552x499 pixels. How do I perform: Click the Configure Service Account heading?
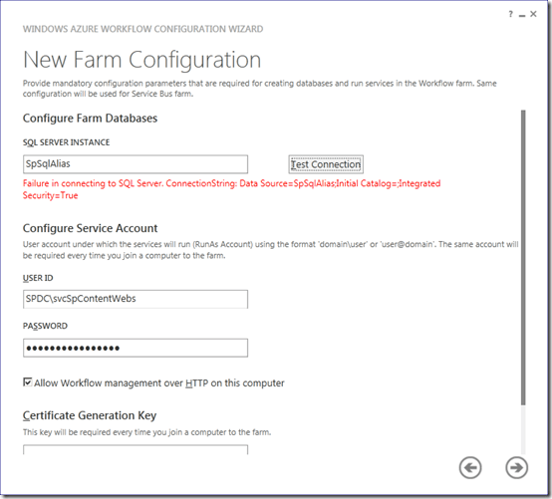click(x=90, y=228)
